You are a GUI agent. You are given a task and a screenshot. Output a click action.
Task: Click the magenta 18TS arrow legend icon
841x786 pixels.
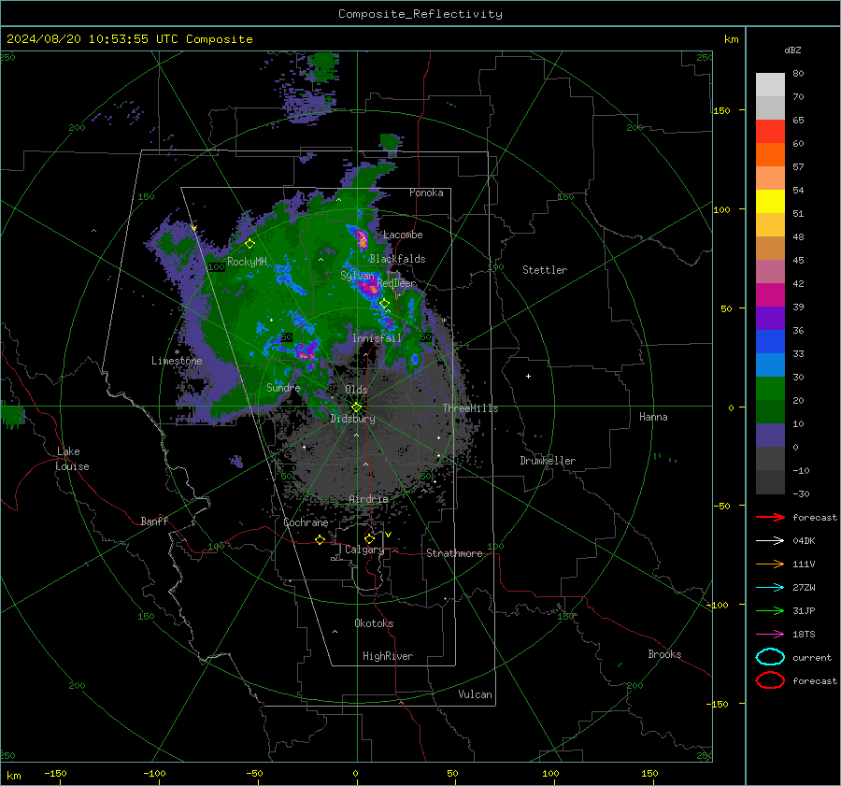[x=770, y=635]
